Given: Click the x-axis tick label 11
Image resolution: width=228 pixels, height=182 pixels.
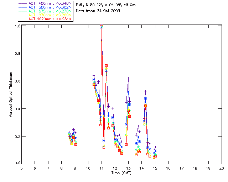Looking at the screenshot, I should point(101,168).
